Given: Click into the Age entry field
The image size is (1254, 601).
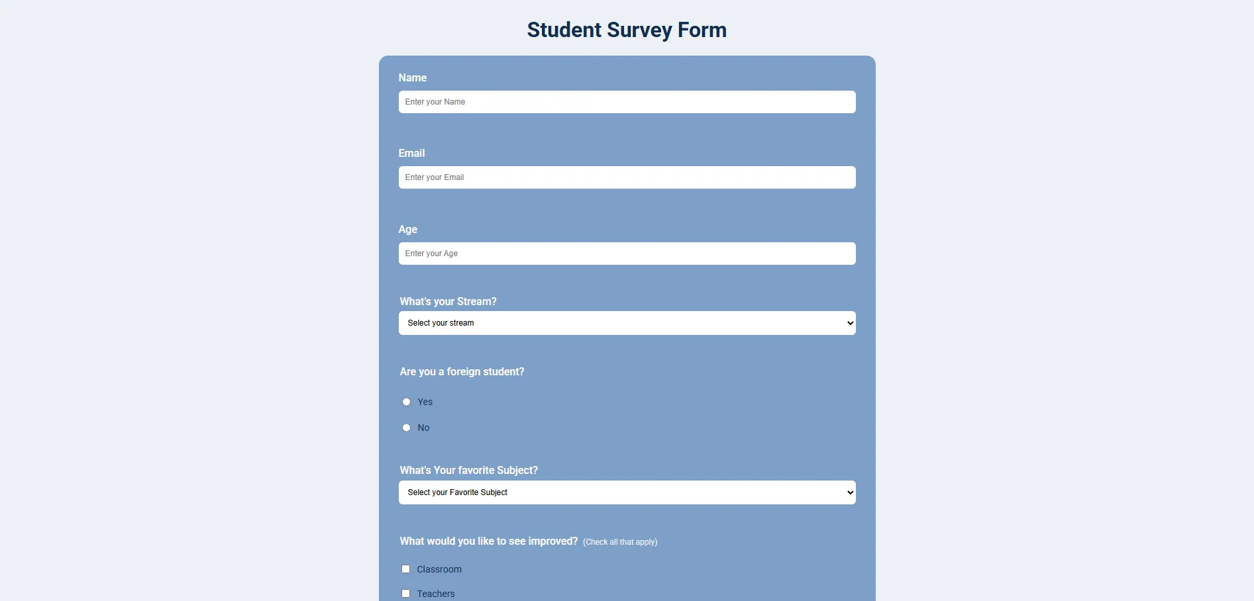Looking at the screenshot, I should [627, 254].
